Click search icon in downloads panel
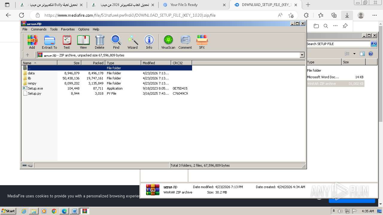Viewport: 383px width, 215px height. pos(326,26)
